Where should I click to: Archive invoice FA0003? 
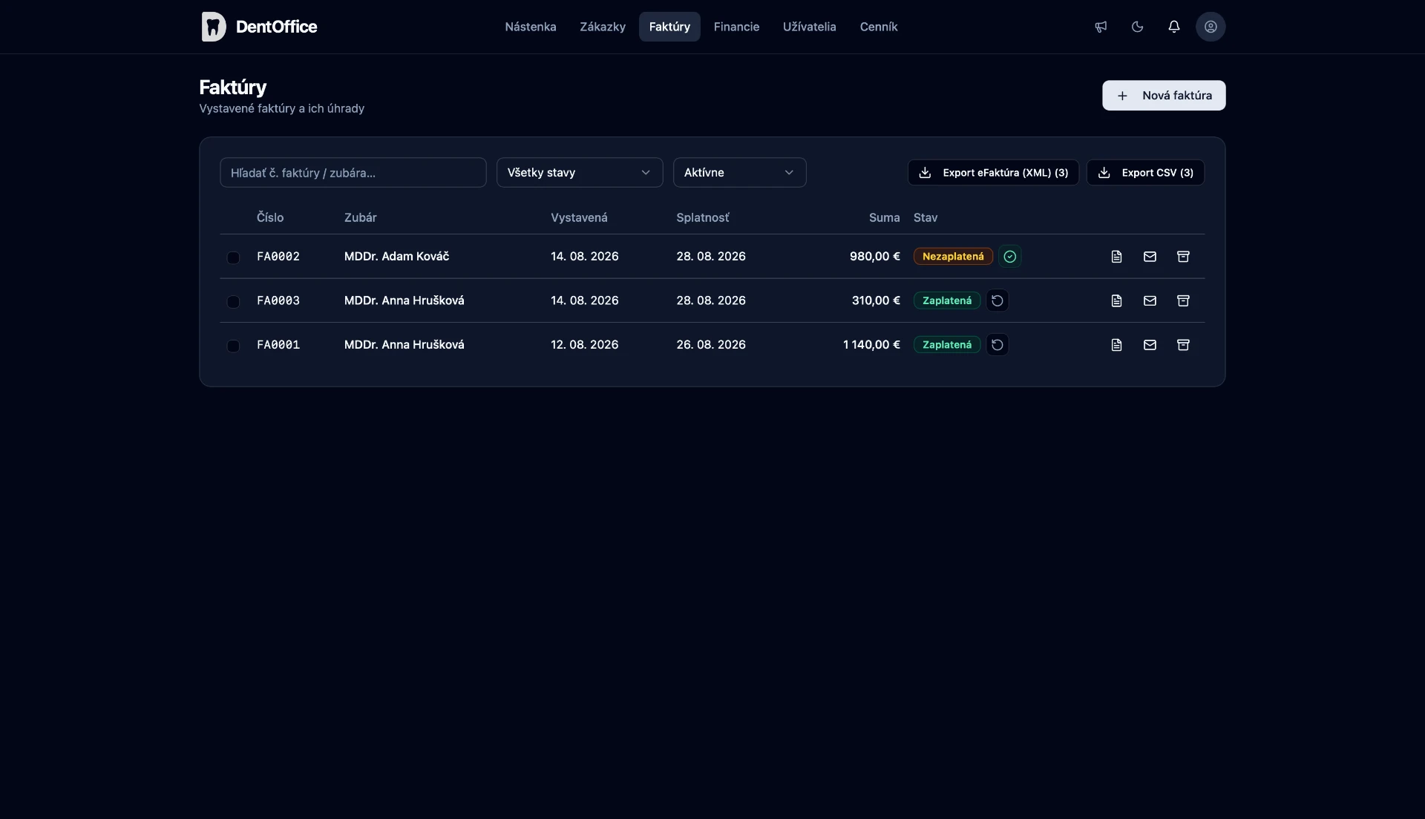[1183, 300]
